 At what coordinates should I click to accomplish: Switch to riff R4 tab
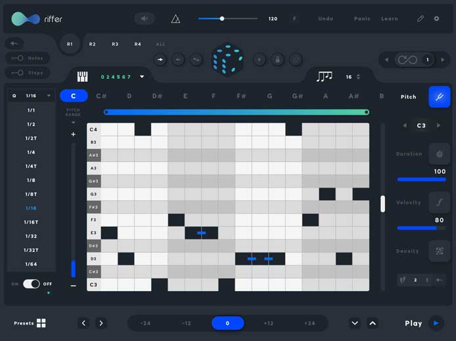pos(137,44)
